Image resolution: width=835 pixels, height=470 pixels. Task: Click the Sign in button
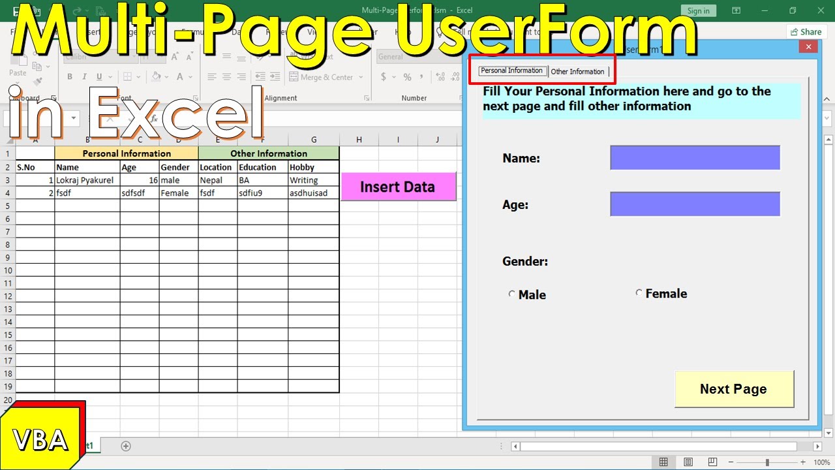(x=698, y=10)
